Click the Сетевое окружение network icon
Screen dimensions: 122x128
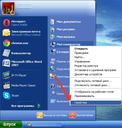[x=53, y=52]
